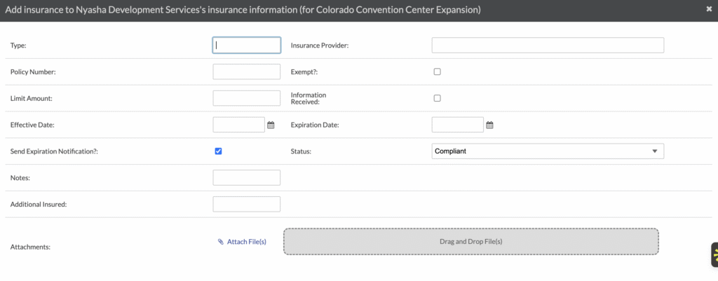Click the Drag and Drop File(s) area

470,242
